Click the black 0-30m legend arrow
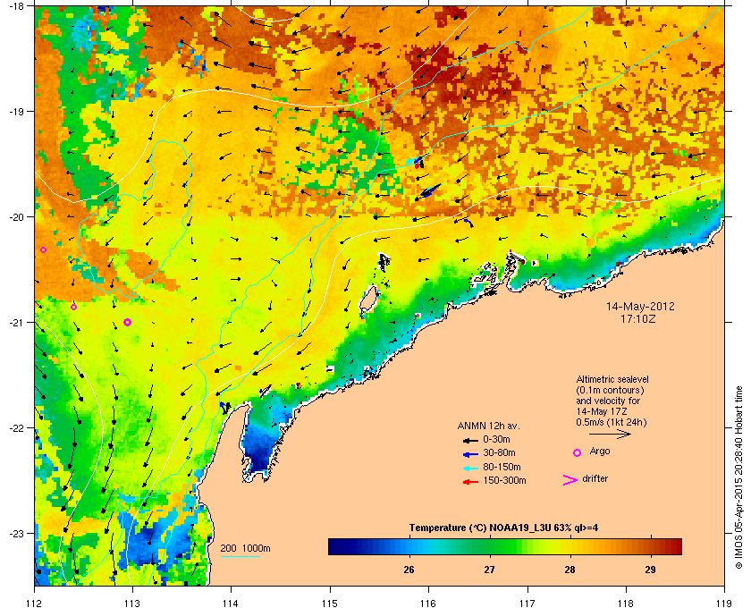The width and height of the screenshot is (751, 608). 470,440
